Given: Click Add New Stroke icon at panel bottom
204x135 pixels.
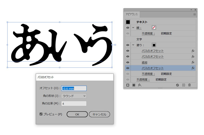Looking at the screenshot, I should pos(128,85).
